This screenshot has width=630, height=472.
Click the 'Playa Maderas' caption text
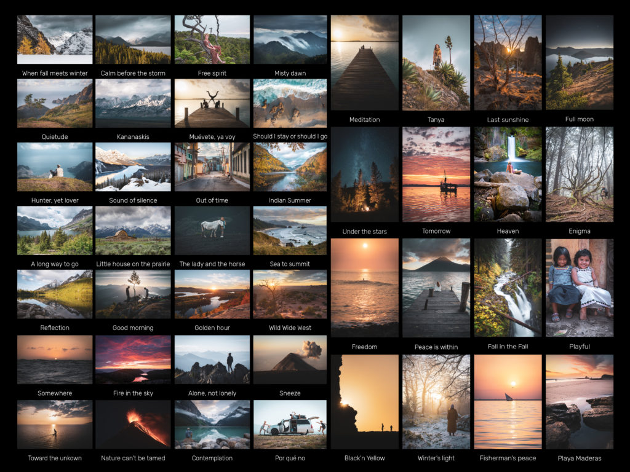coord(580,458)
